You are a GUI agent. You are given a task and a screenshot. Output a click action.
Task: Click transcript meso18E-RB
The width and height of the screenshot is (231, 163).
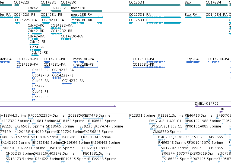pos(82,20)
